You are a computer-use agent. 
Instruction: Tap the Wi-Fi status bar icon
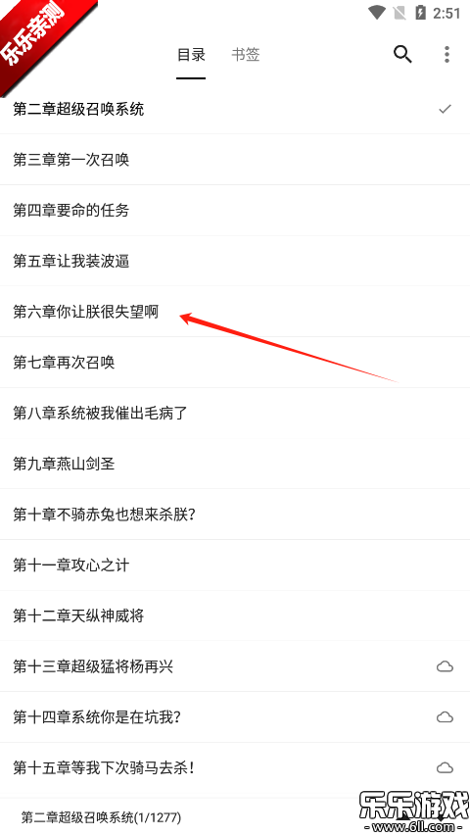(x=377, y=13)
